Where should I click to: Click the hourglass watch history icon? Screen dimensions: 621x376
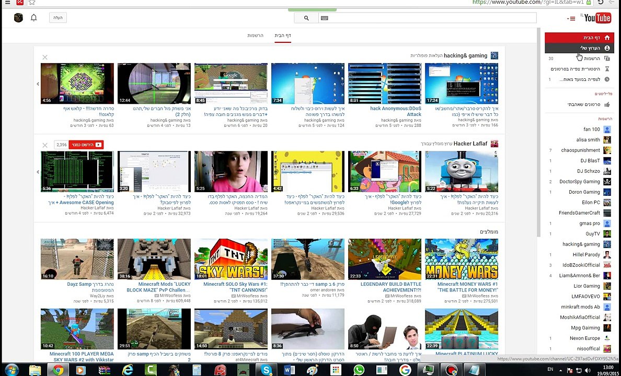coord(607,69)
